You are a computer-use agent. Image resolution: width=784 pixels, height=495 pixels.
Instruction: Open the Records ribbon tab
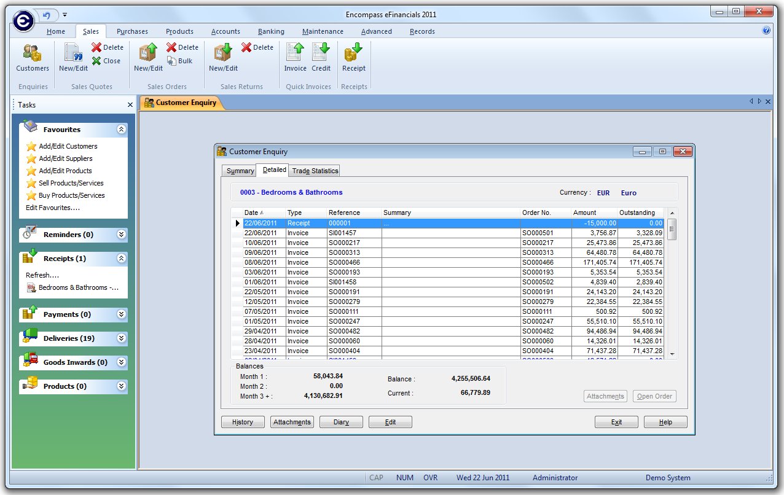tap(422, 31)
